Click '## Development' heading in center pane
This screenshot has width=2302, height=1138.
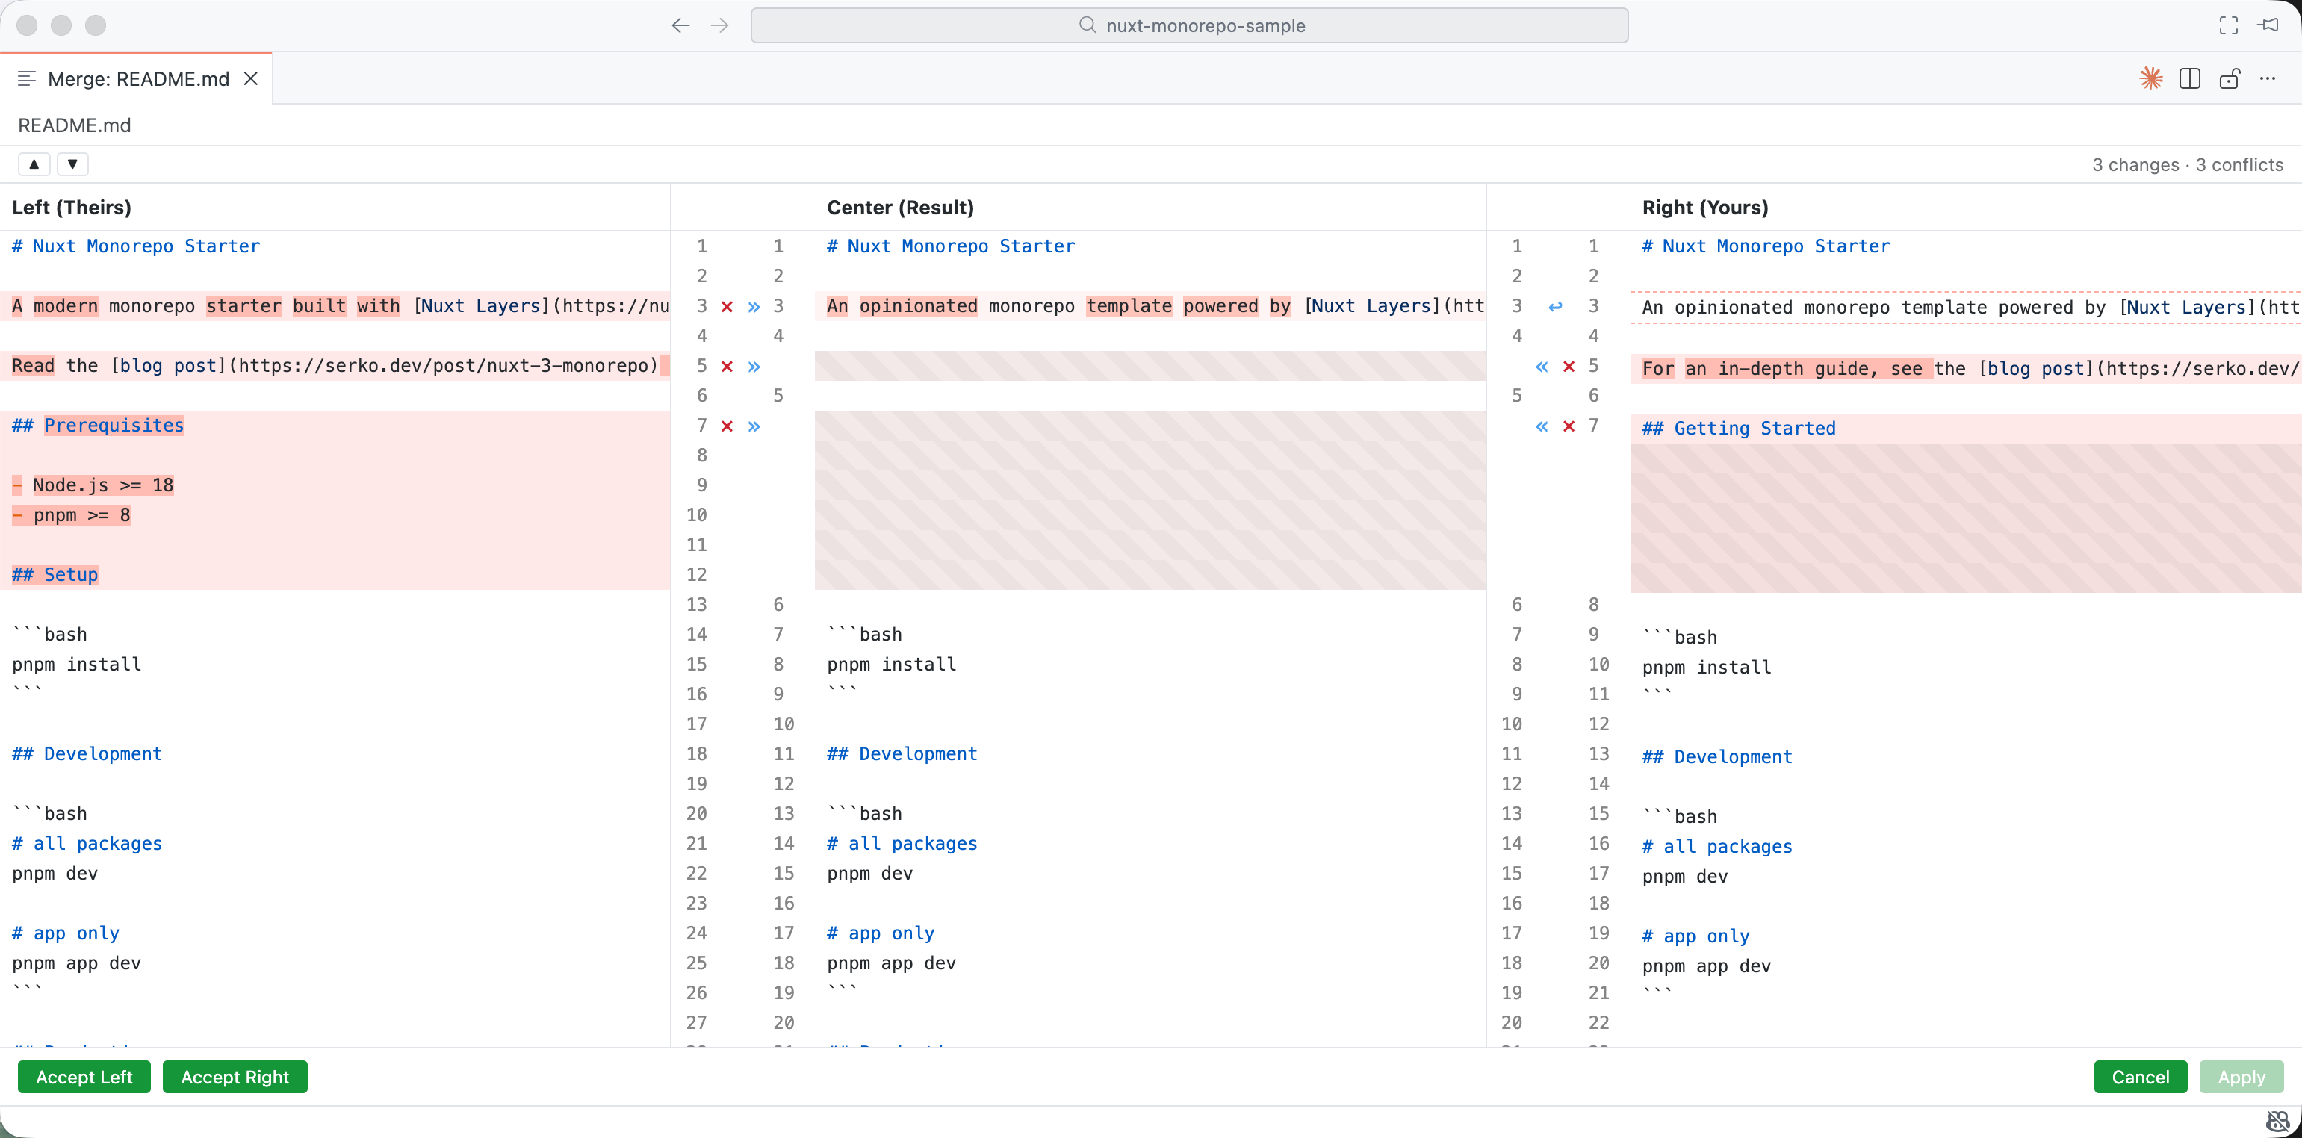pyautogui.click(x=902, y=754)
